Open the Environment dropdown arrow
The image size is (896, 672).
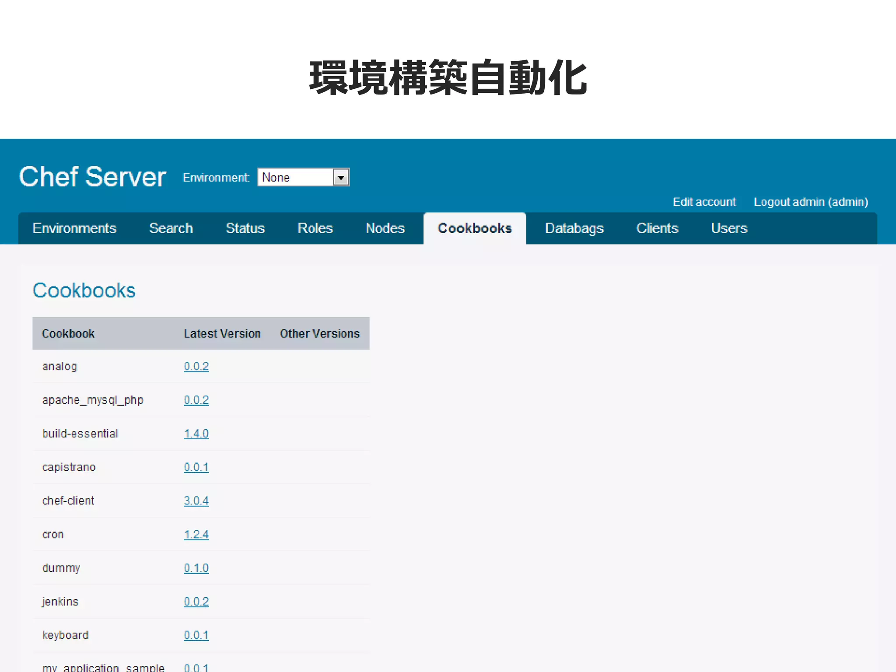(341, 178)
